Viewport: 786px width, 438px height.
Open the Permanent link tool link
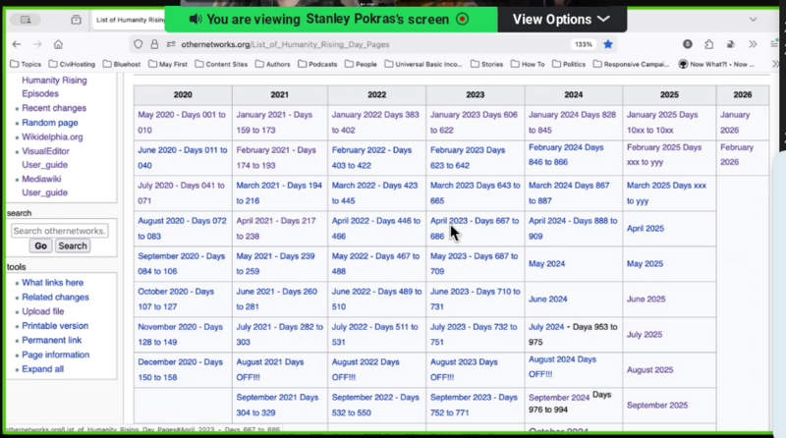(x=51, y=340)
